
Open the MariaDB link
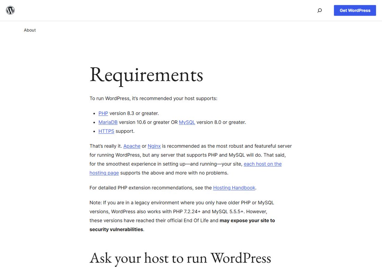tap(108, 122)
